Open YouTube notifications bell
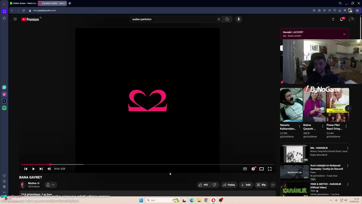The width and height of the screenshot is (362, 204). pos(342,19)
